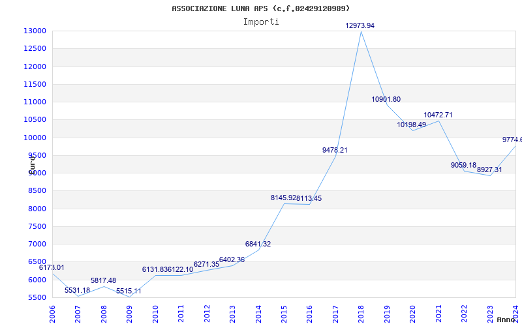The width and height of the screenshot is (522, 326).
Task: Click the x-axis year 2018
Action: click(361, 314)
